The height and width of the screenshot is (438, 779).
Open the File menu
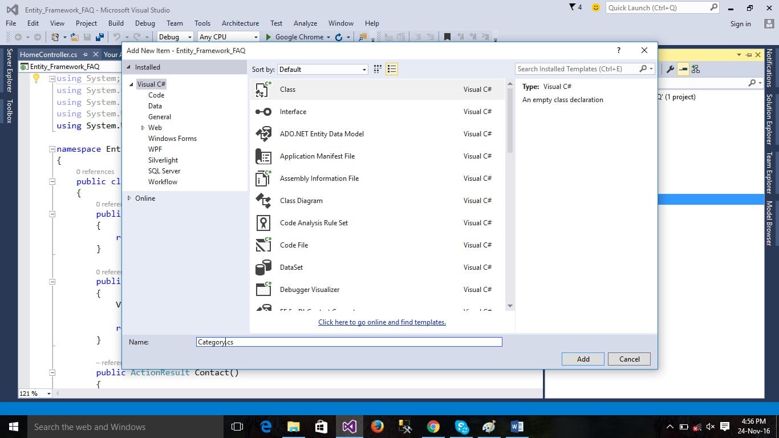[11, 23]
